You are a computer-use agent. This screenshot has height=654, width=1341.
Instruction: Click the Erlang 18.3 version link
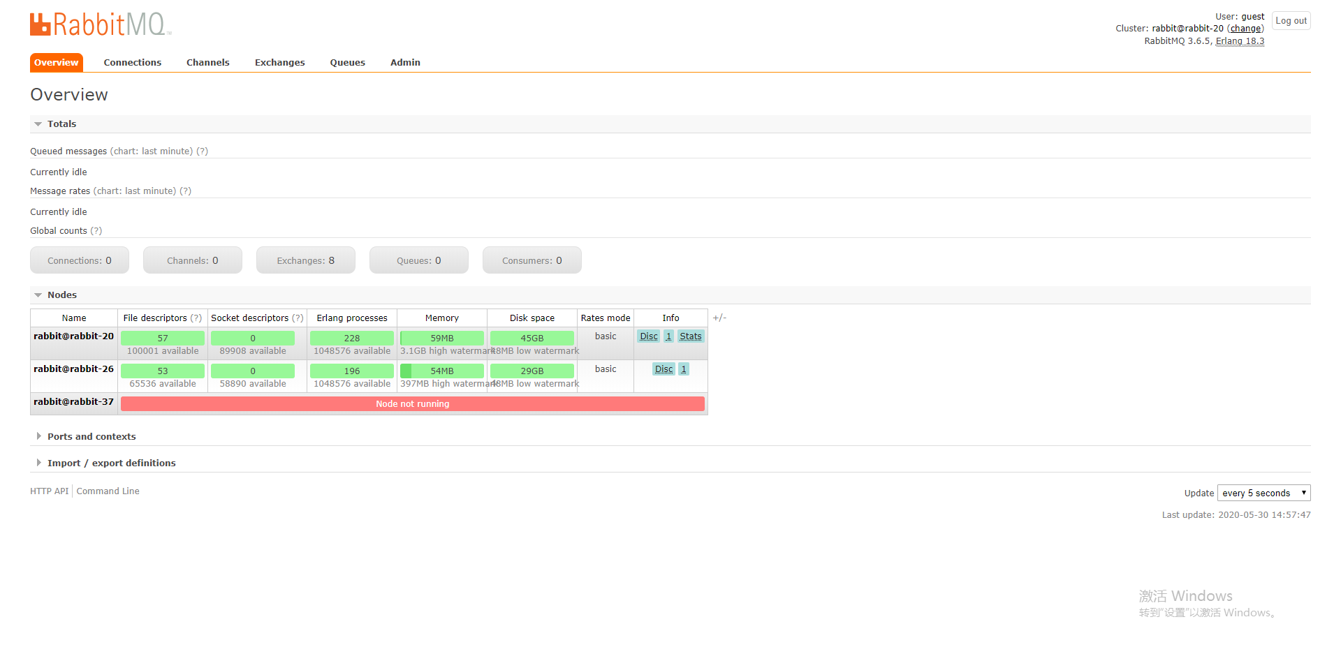pyautogui.click(x=1240, y=41)
